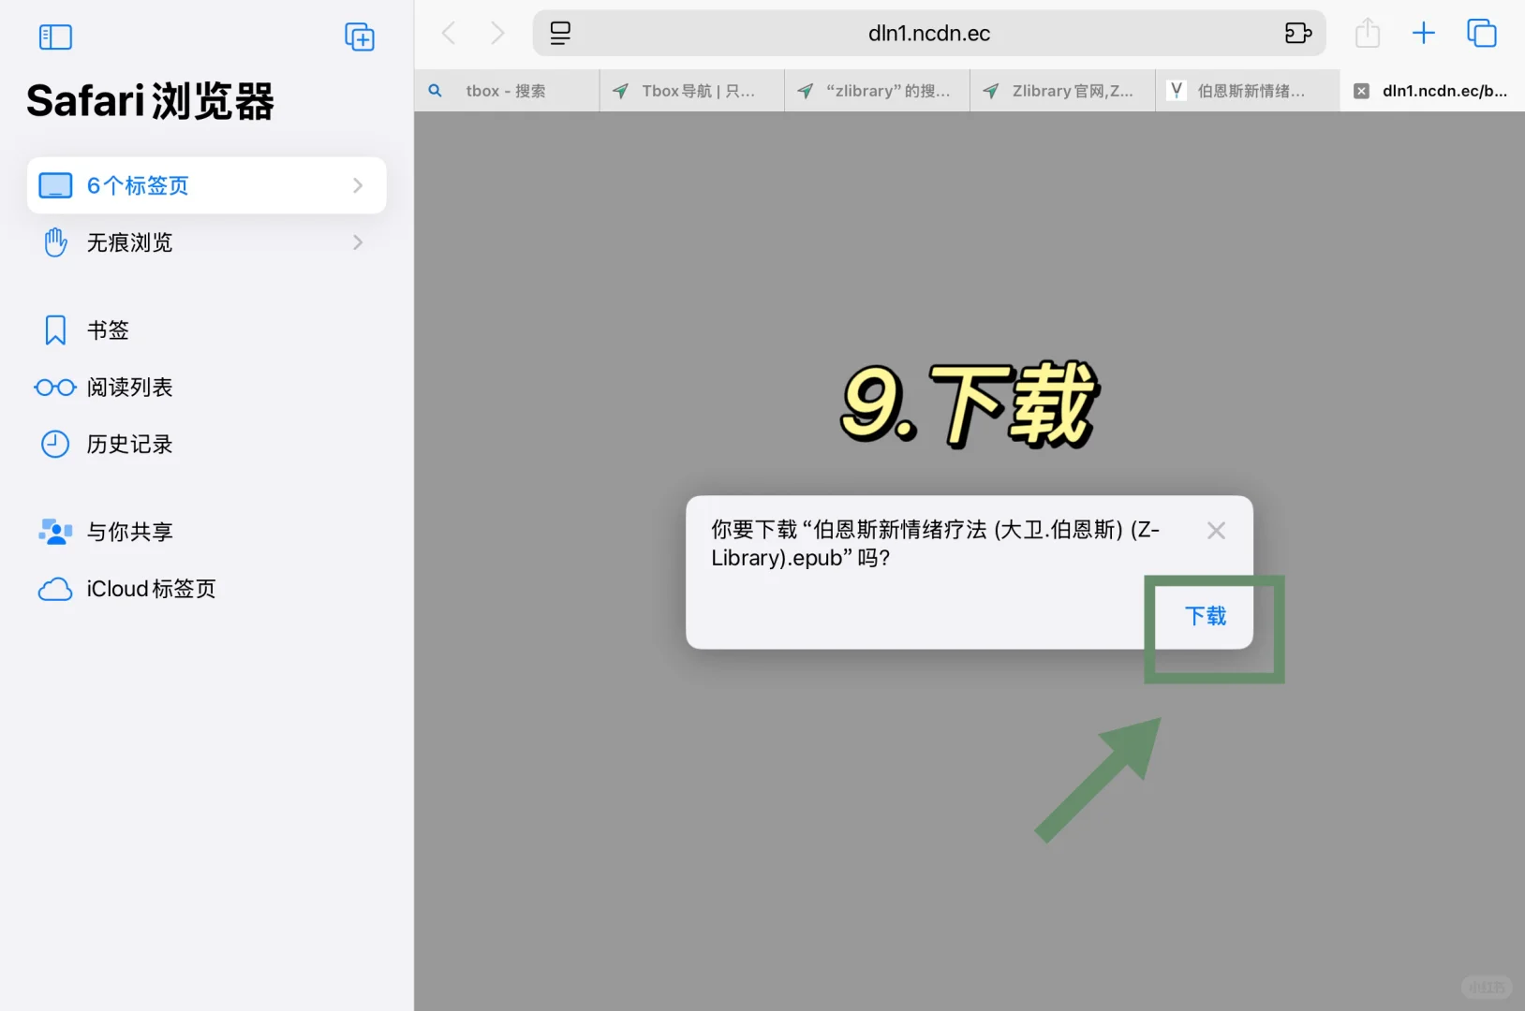Click the people icon beside 与你共享
The width and height of the screenshot is (1525, 1011).
pyautogui.click(x=55, y=532)
